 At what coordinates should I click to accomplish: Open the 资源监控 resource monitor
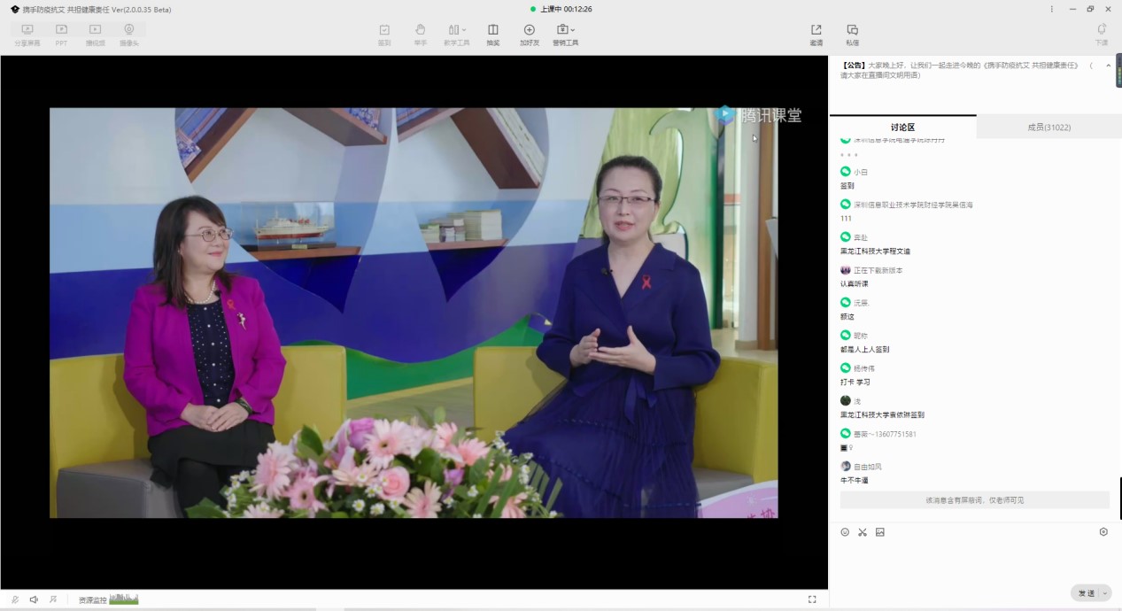tap(108, 599)
